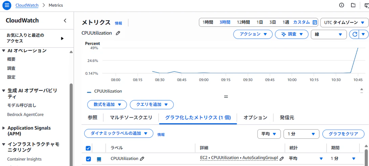This screenshot has height=166, width=369.
Task: Open the hamburger navigation menu
Action: click(x=6, y=5)
